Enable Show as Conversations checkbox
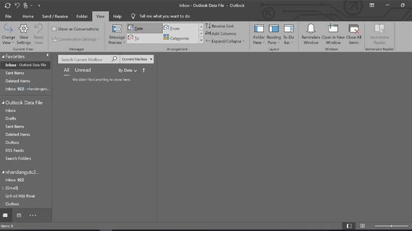 tap(54, 29)
